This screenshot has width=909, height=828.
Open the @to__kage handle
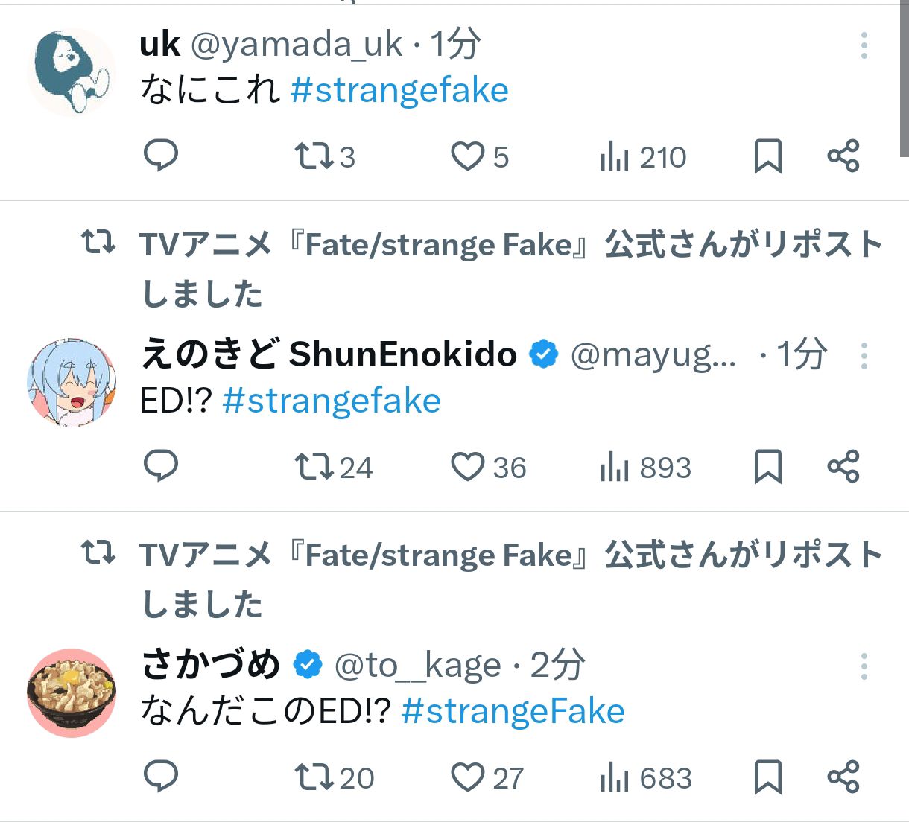tap(417, 666)
